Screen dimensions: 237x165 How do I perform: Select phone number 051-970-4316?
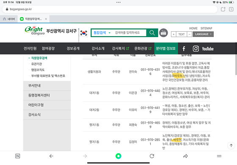(x=150, y=72)
